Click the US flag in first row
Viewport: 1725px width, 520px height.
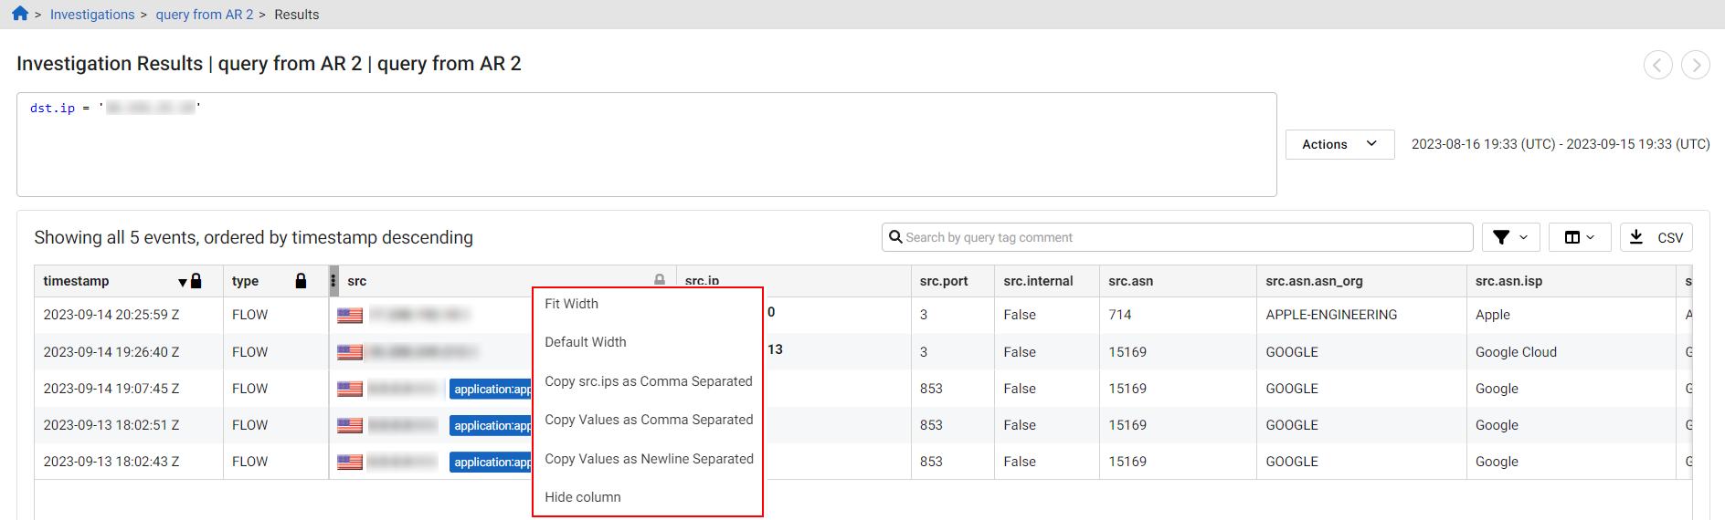point(350,316)
